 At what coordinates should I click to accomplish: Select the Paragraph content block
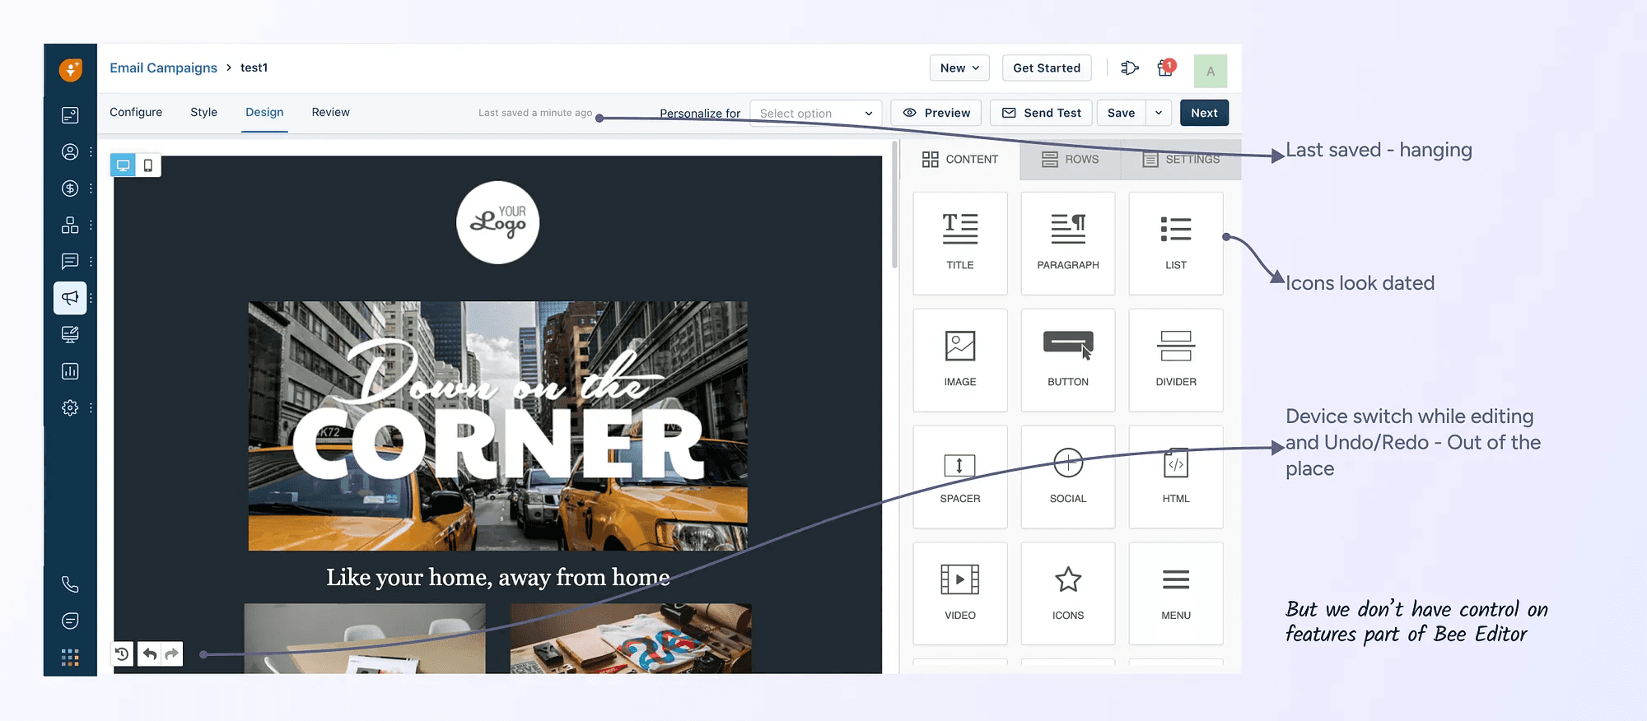point(1068,244)
